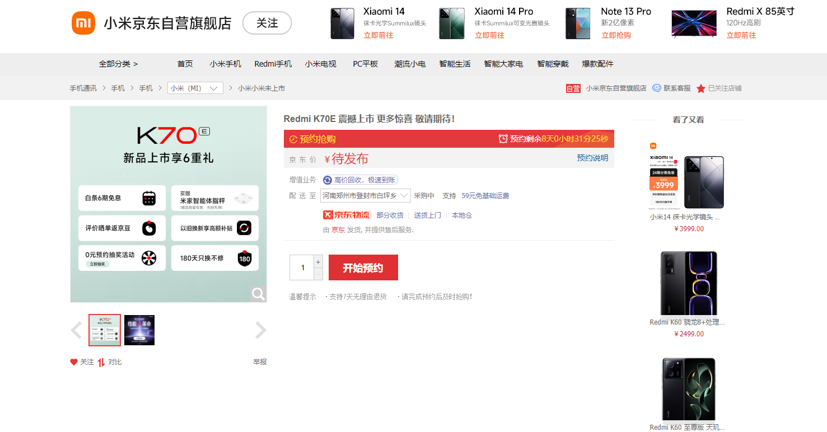
Task: Open 智能大家电 nav tab
Action: pyautogui.click(x=504, y=64)
